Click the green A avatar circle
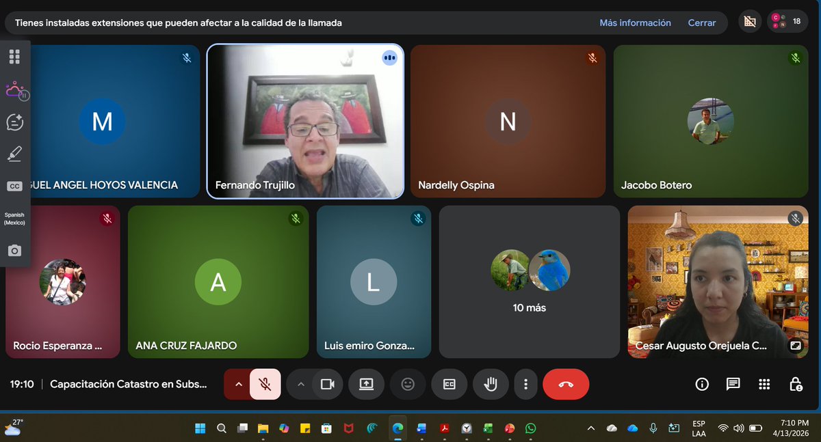 point(218,282)
